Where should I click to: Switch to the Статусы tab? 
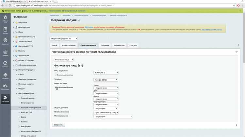[133, 46]
